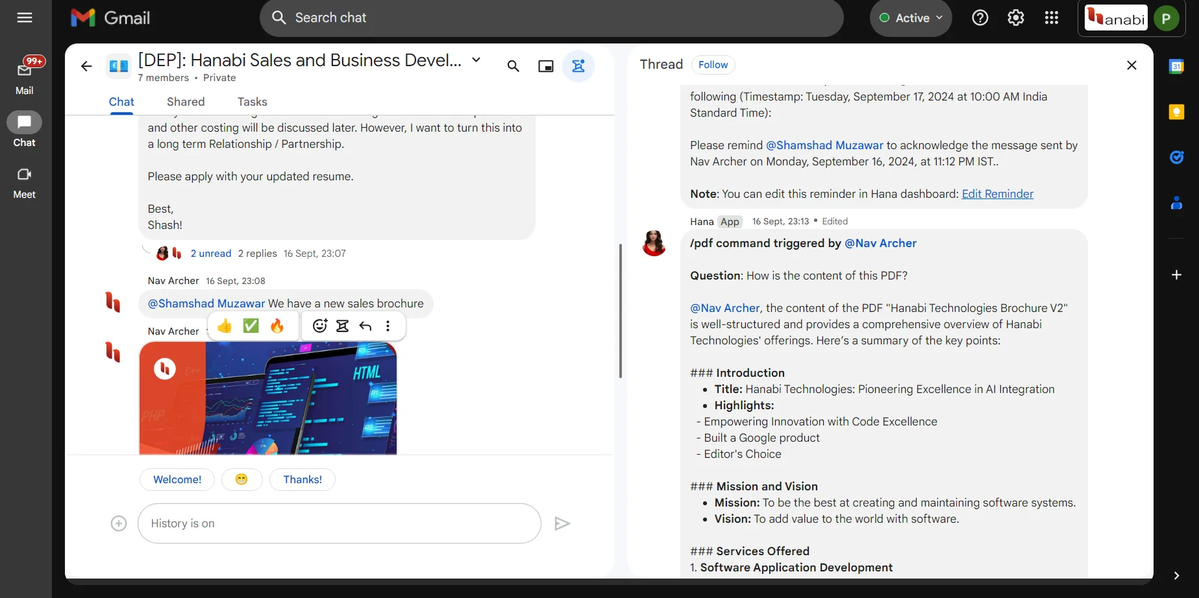Open more message actions menu

(x=388, y=326)
